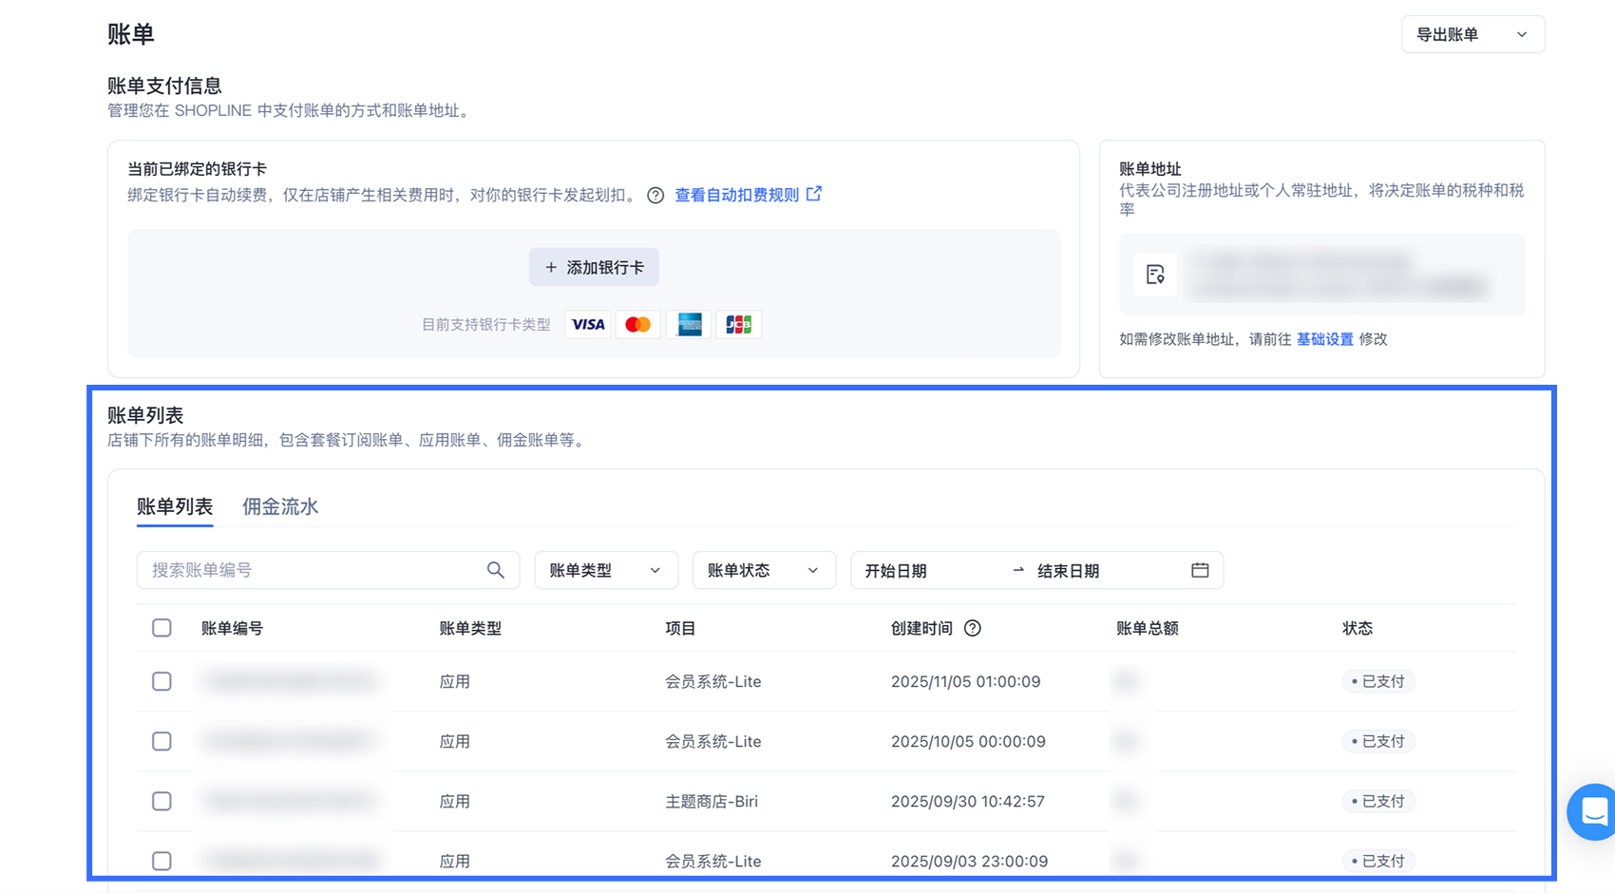Click the help icon next to 创建时间

point(972,628)
